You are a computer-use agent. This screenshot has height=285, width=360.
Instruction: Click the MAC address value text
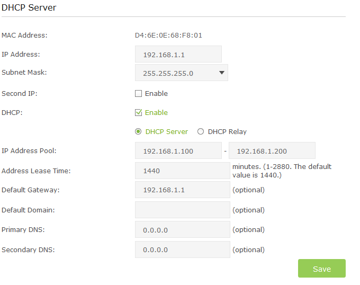168,36
